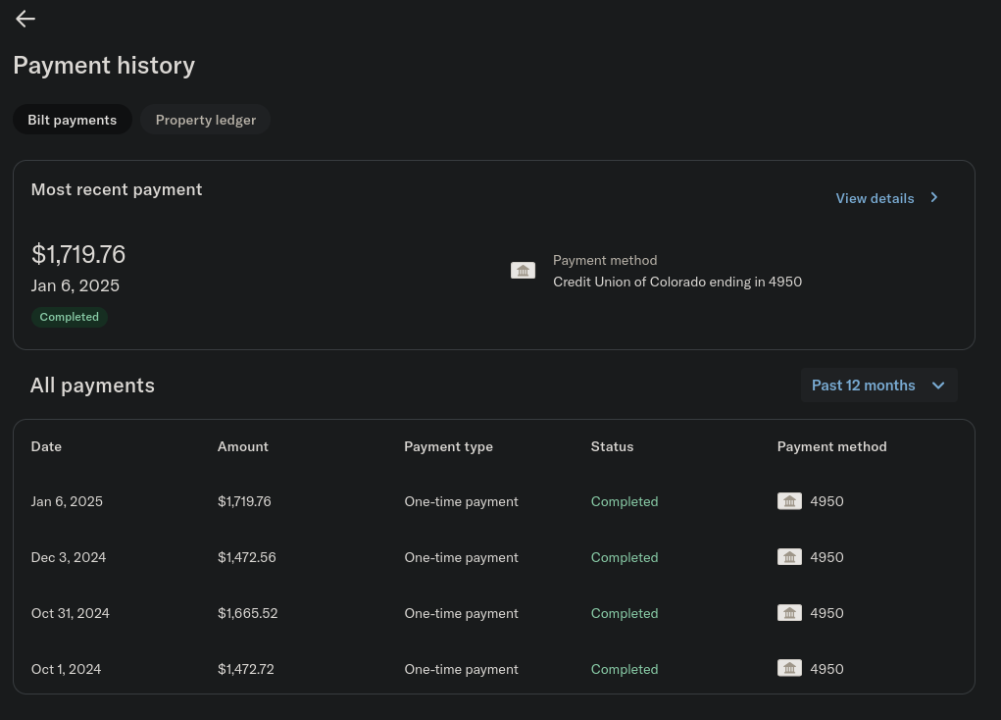Expand details of the most recent payment
Screen dimensions: 1001x720
(x=875, y=197)
